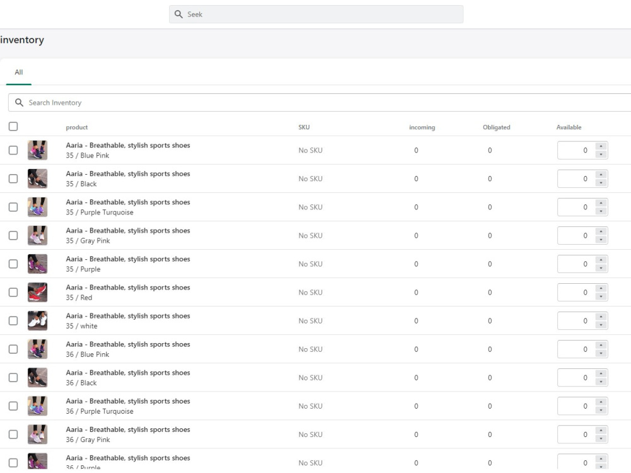Viewport: 631px width, 473px height.
Task: Decrease available stock for 36 / Gray Pink
Action: coord(601,439)
